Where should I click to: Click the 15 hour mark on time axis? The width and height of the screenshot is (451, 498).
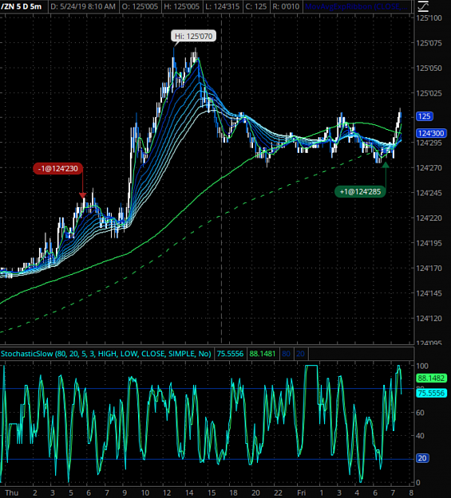[x=212, y=492]
